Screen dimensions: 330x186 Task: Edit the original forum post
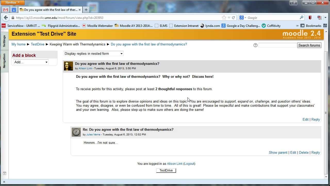(306, 119)
